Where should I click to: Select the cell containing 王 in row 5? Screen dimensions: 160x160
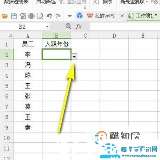pyautogui.click(x=28, y=86)
